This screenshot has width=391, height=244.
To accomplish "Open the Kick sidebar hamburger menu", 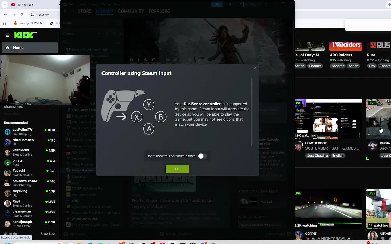I will [x=7, y=35].
